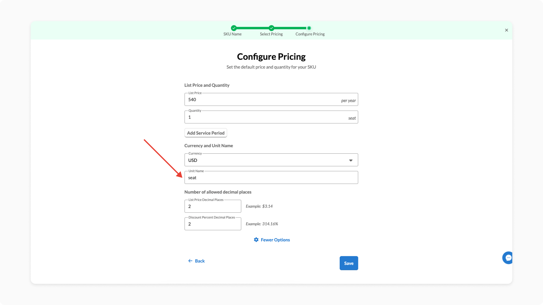This screenshot has width=543, height=305.
Task: Click into the Quantity input
Action: [x=266, y=117]
